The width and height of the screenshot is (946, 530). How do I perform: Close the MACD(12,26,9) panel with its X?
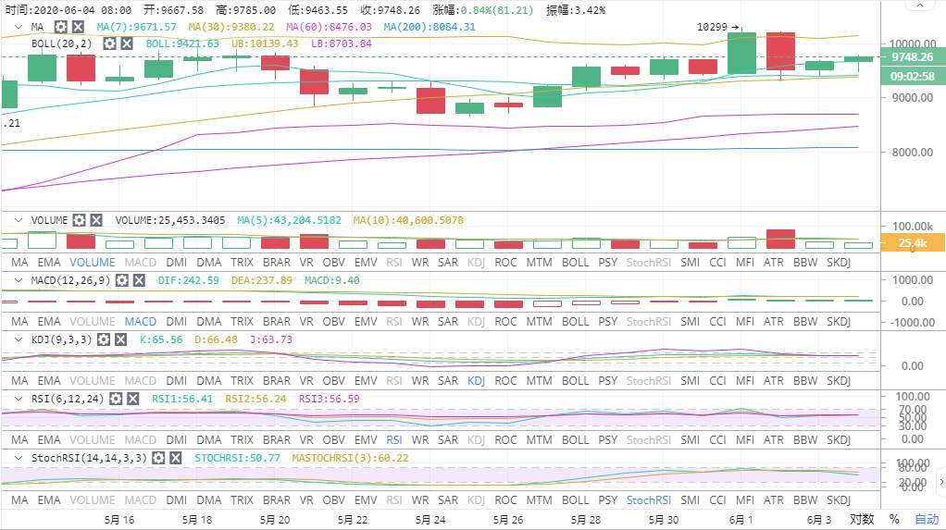(x=140, y=280)
